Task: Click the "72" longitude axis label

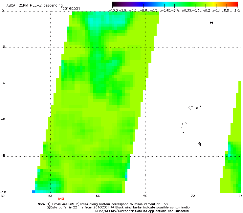Action: pos(193,196)
